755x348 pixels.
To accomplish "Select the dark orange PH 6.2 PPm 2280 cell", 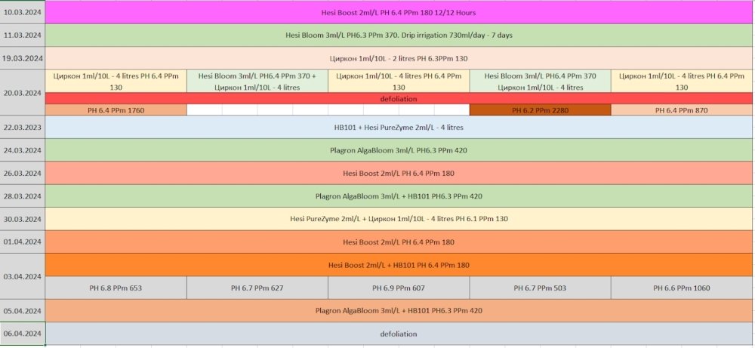I will pyautogui.click(x=541, y=110).
